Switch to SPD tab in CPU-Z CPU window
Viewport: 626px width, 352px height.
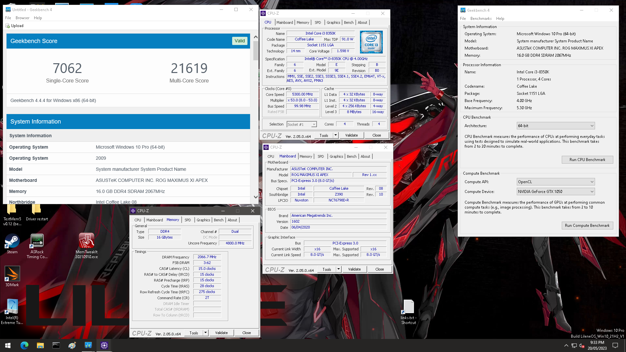[x=318, y=22]
